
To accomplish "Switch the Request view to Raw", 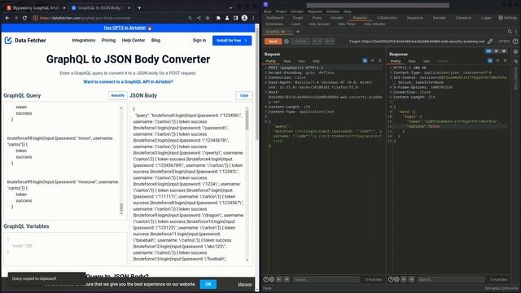I will (x=287, y=61).
